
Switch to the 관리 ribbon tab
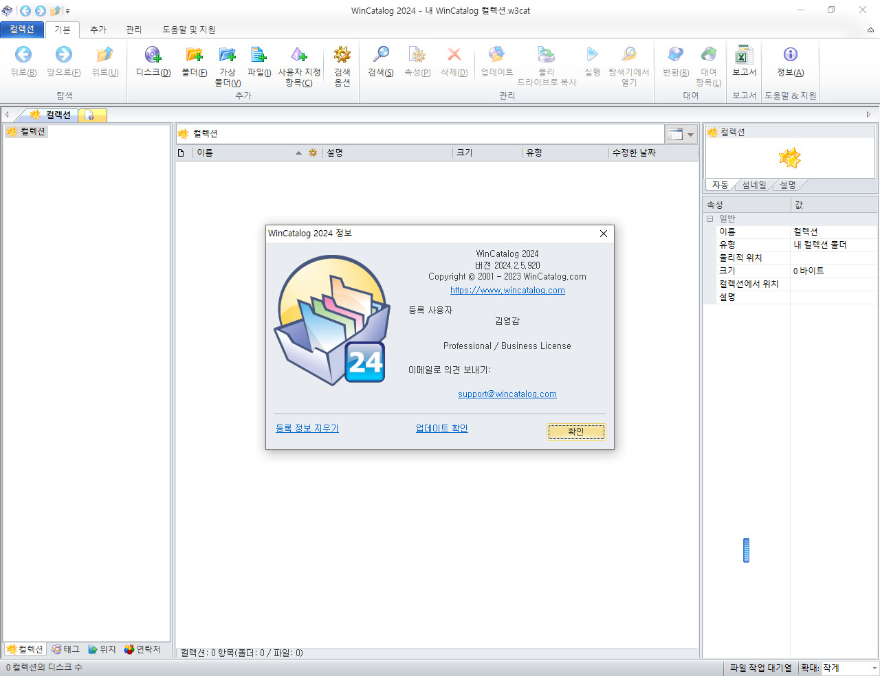[x=133, y=30]
